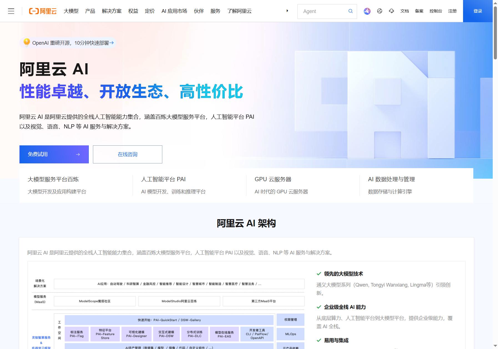Click the arrow after 10分钟快速部署

112,43
